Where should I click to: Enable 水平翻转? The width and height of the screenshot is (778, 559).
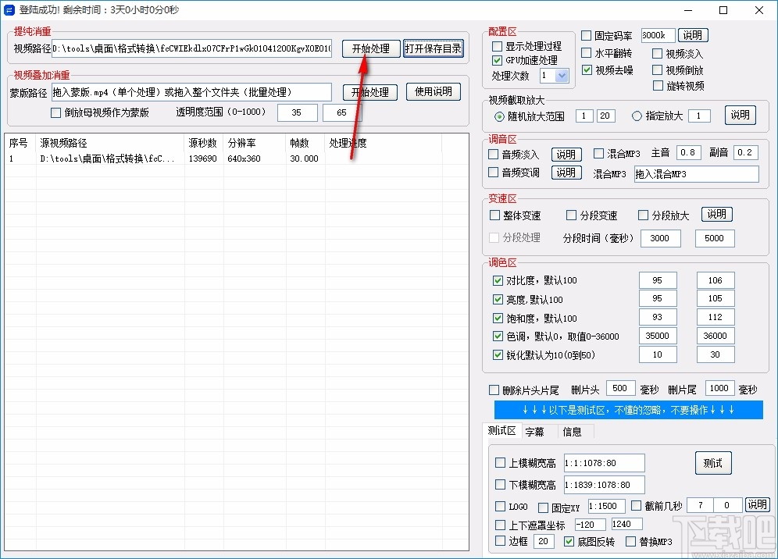click(588, 54)
